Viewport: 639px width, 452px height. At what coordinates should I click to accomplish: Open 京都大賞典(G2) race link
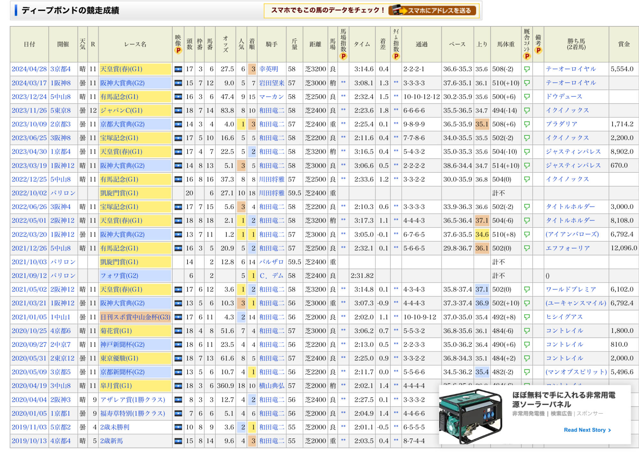tap(122, 124)
